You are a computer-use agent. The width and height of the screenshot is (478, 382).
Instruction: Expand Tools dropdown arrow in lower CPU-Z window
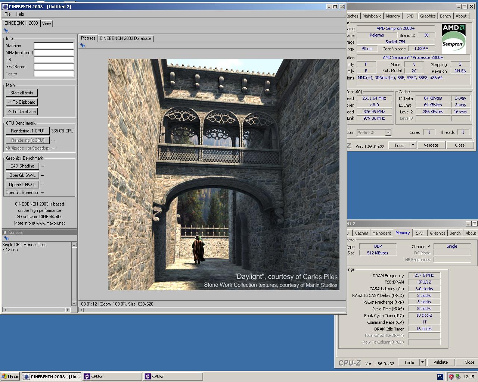(x=423, y=362)
